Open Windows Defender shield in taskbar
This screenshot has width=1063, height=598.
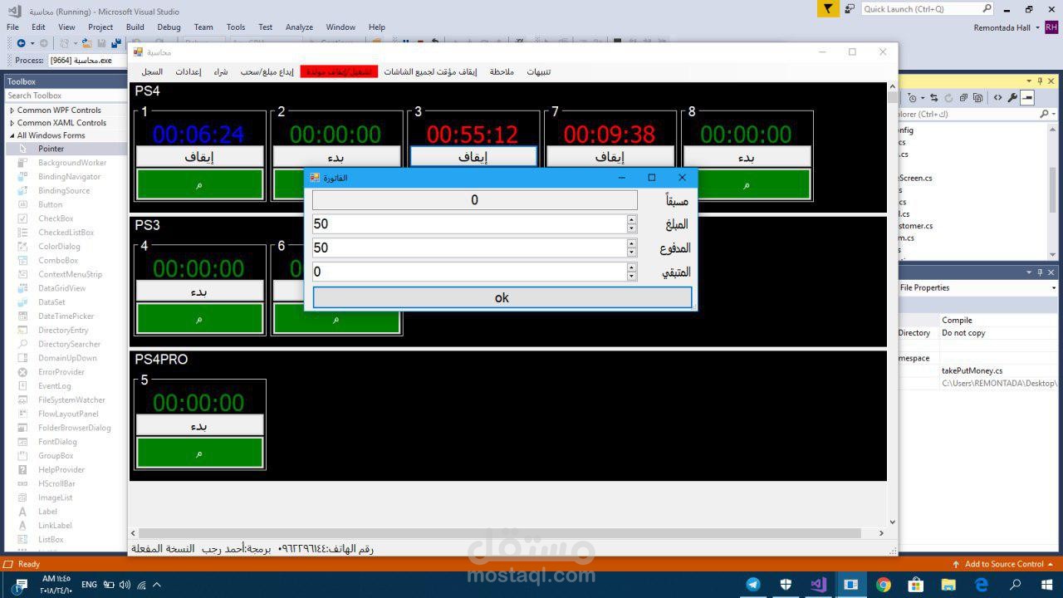[x=786, y=585]
